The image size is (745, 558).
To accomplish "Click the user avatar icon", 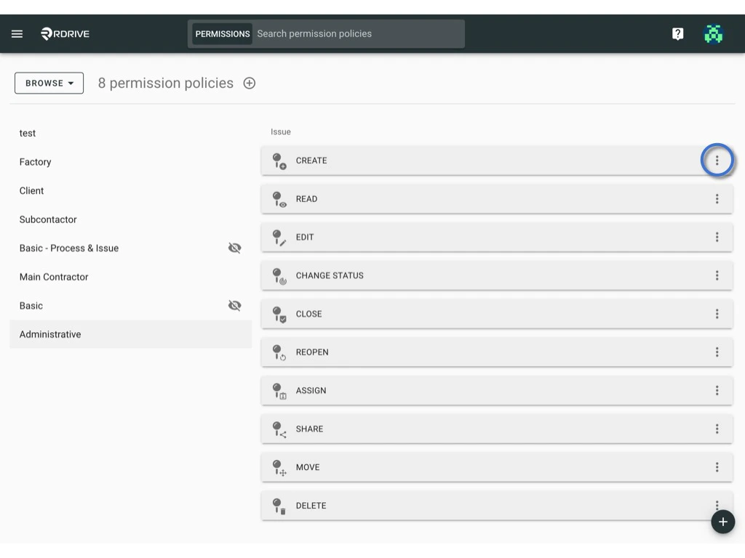I will (714, 33).
